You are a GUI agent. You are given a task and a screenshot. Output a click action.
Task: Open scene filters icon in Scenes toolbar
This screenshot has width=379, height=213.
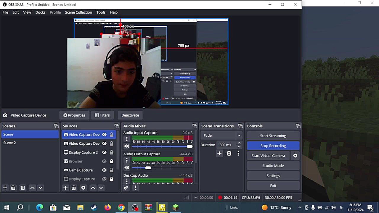coord(23,188)
